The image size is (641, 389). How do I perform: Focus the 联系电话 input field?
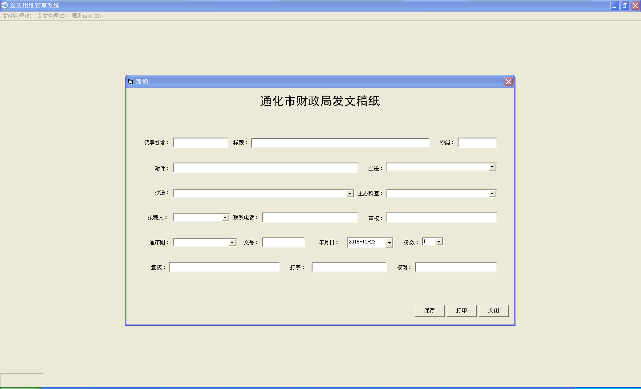click(x=310, y=218)
